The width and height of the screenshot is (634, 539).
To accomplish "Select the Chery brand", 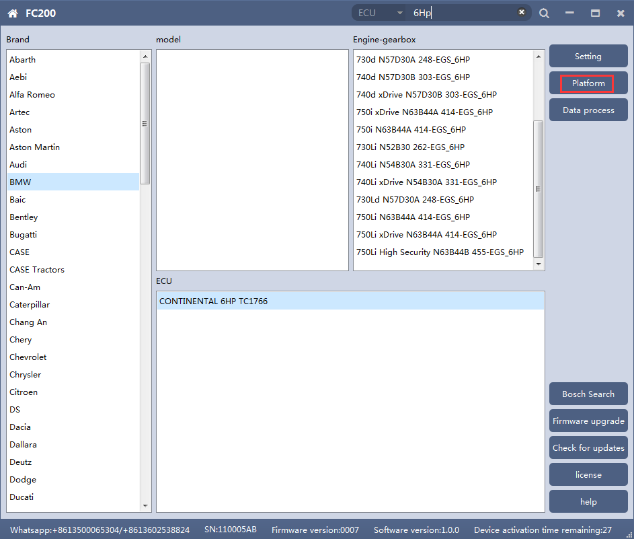I will [73, 340].
